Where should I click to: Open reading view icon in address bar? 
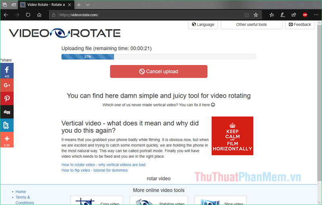(x=247, y=15)
